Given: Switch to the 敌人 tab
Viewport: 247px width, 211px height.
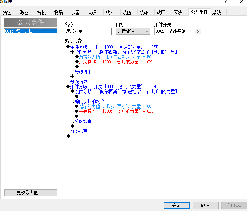Looking at the screenshot, I should coord(112,12).
